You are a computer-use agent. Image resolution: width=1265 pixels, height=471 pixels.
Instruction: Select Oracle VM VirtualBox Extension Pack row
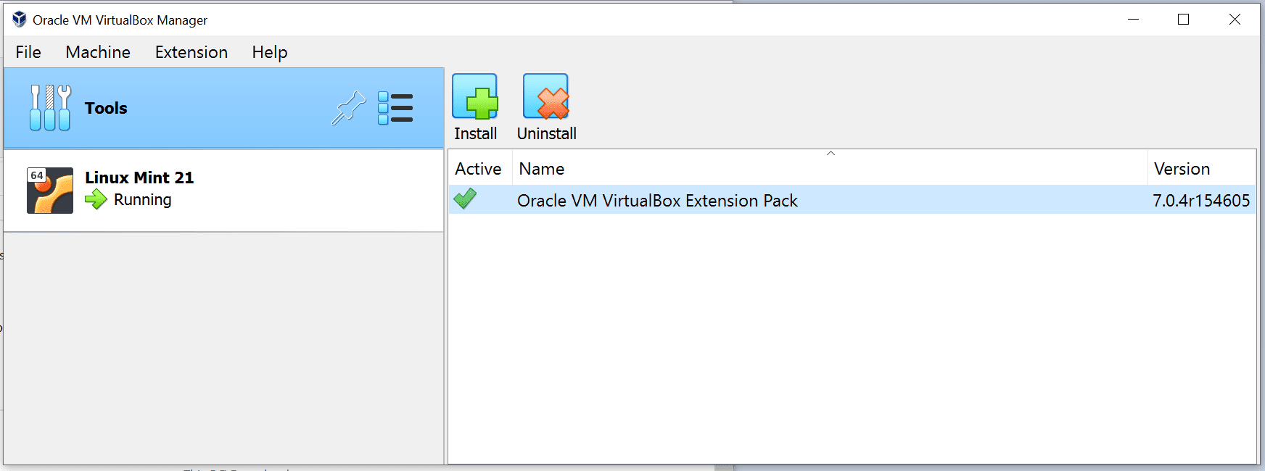(x=852, y=200)
